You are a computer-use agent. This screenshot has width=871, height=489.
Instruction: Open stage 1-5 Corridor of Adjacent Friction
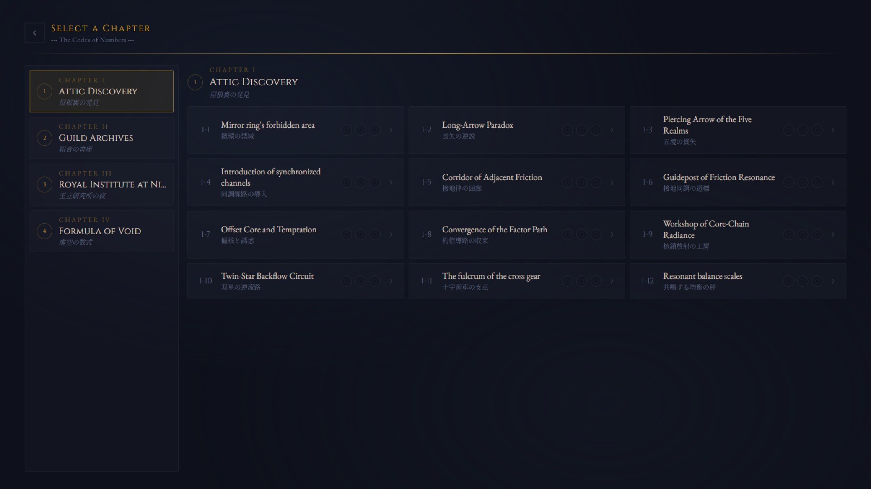[517, 182]
